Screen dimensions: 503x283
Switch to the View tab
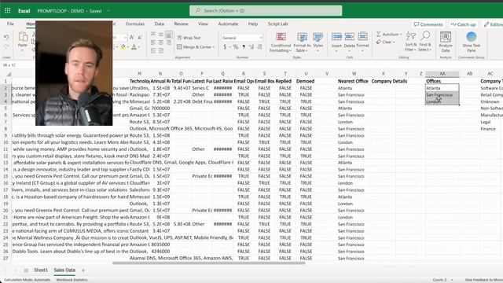[203, 24]
